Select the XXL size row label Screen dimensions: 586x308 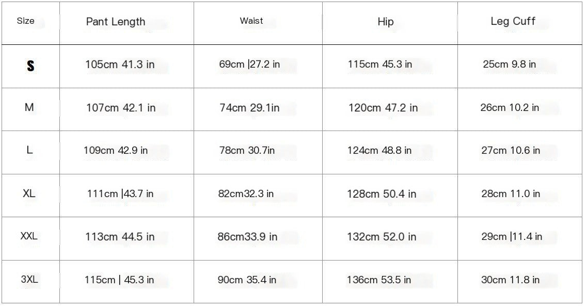tap(29, 236)
